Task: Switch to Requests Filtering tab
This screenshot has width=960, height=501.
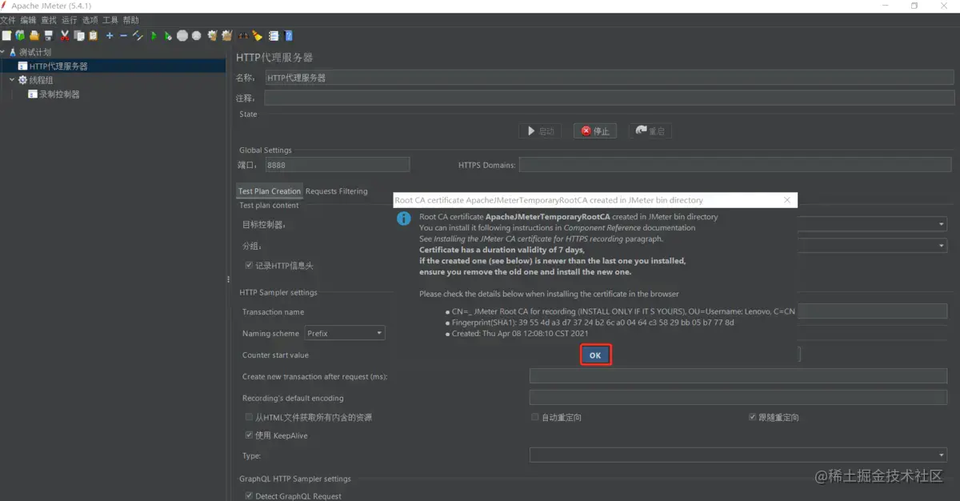Action: tap(337, 191)
